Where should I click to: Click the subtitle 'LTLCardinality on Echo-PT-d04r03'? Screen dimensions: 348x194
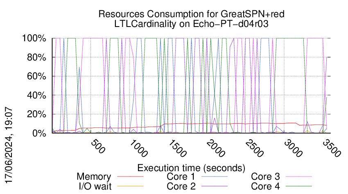pyautogui.click(x=191, y=24)
